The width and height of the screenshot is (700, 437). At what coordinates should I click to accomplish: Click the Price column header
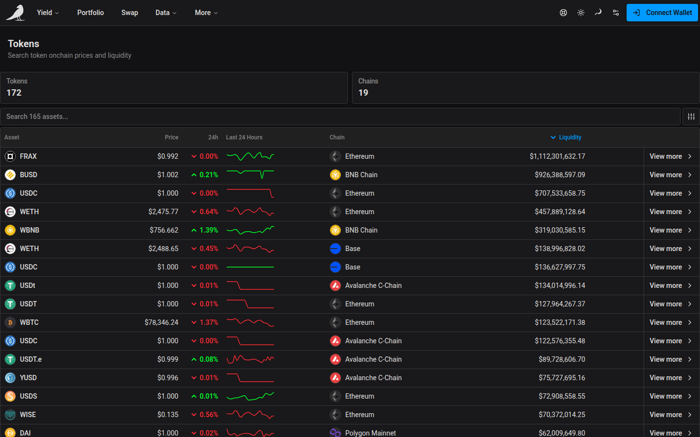172,137
